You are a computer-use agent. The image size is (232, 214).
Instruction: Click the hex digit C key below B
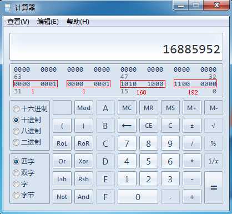coord(105,143)
